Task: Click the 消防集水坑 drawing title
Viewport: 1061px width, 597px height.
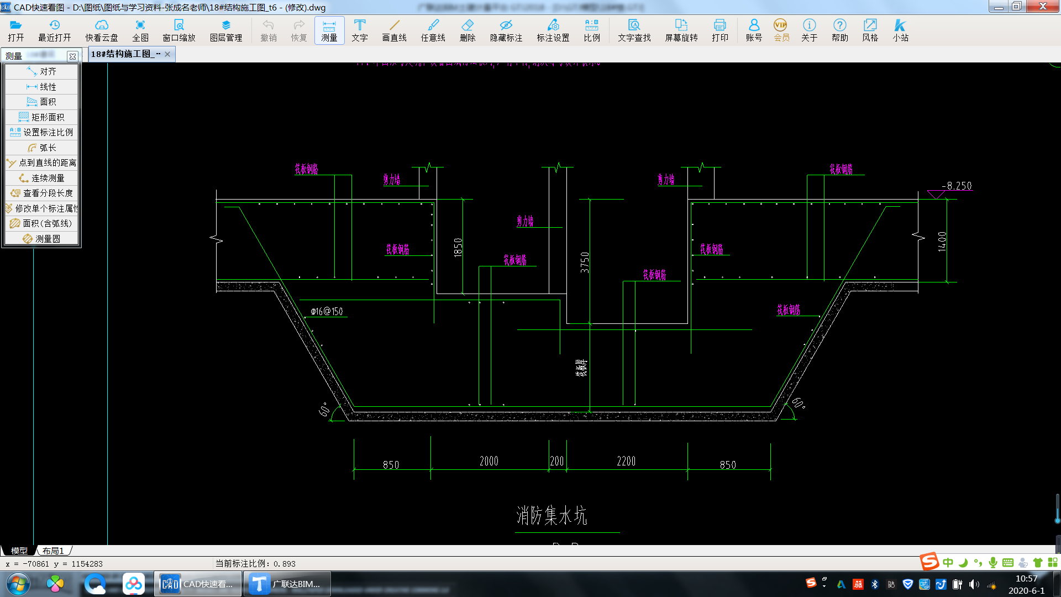Action: tap(551, 515)
